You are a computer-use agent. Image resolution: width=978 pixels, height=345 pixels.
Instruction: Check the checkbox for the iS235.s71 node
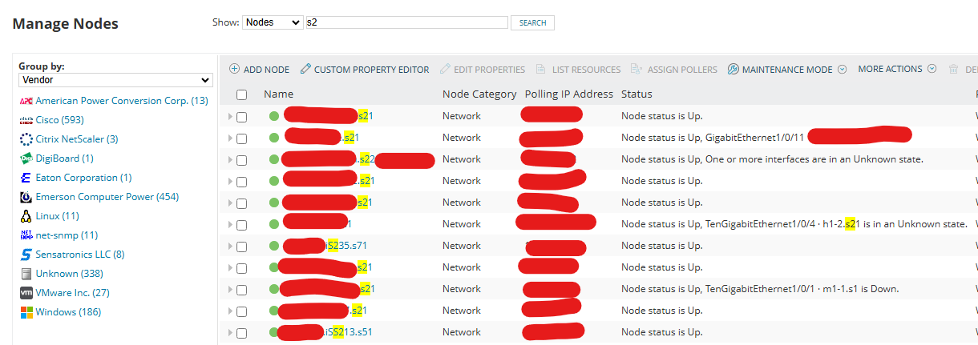click(241, 246)
